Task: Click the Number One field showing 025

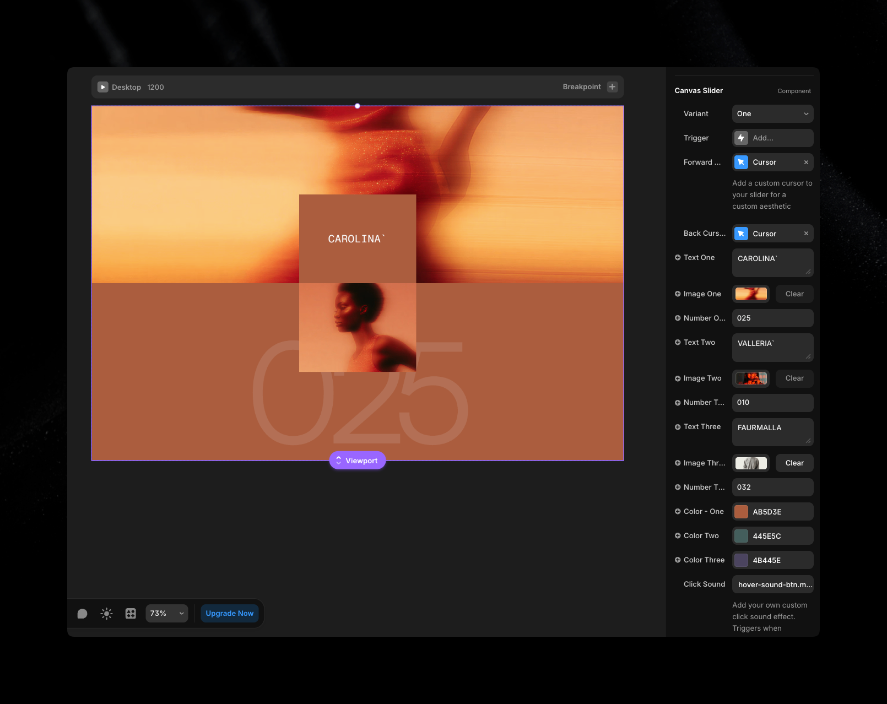Action: pos(772,318)
